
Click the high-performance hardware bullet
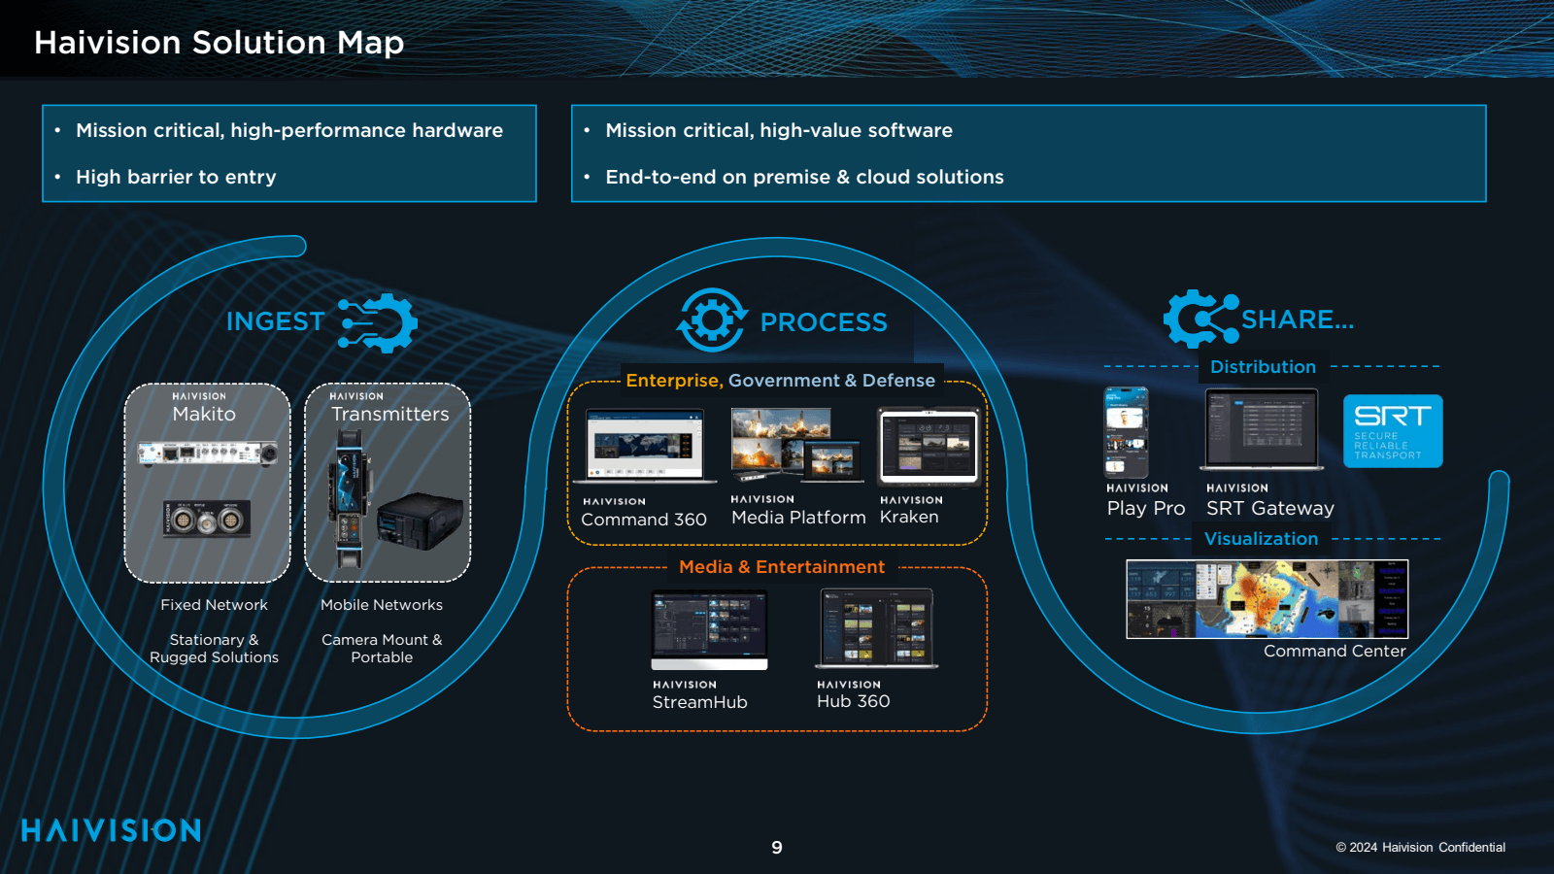pyautogui.click(x=289, y=130)
